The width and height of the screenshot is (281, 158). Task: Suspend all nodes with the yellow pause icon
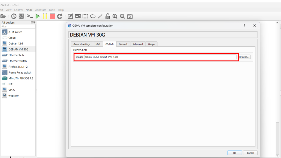pyautogui.click(x=45, y=16)
